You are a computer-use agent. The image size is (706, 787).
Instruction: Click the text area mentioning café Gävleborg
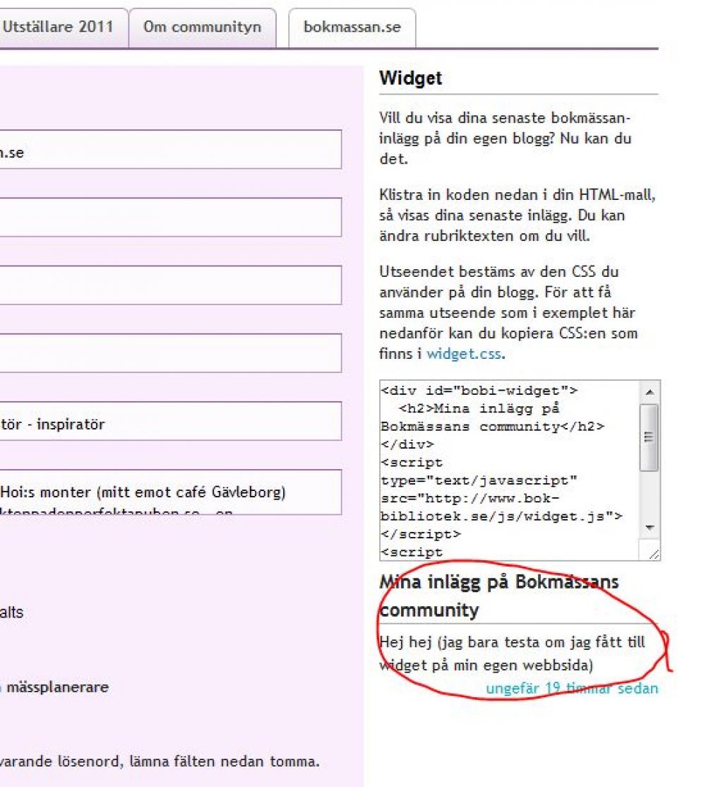coord(169,492)
